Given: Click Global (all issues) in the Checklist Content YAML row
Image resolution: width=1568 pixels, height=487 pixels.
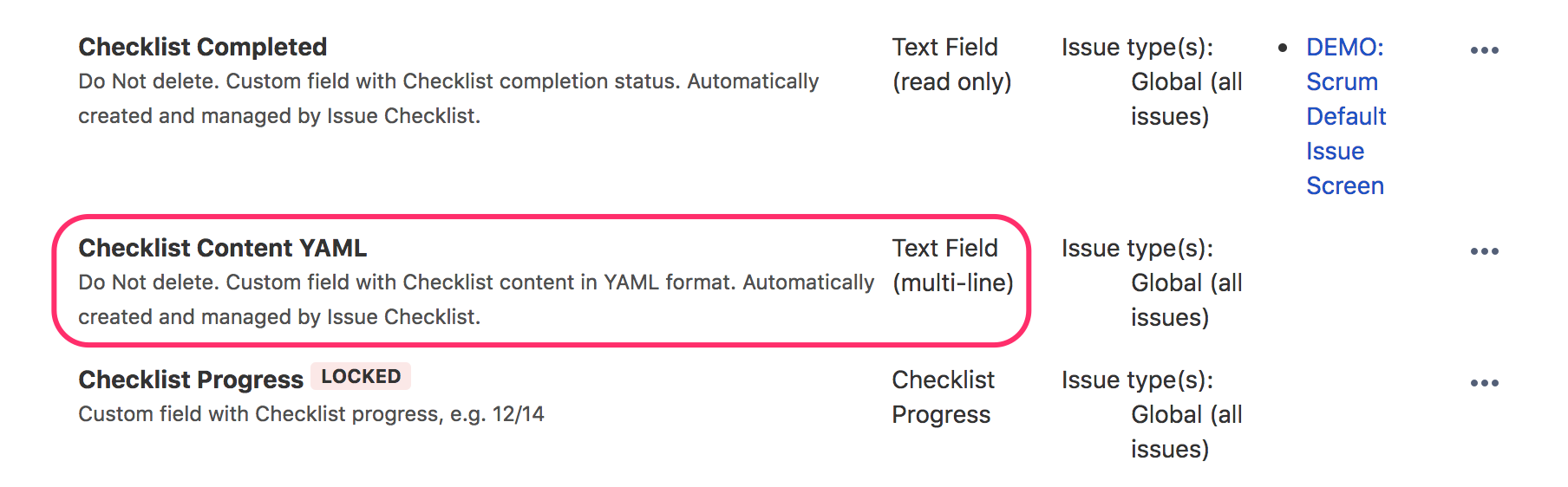Looking at the screenshot, I should [1186, 300].
